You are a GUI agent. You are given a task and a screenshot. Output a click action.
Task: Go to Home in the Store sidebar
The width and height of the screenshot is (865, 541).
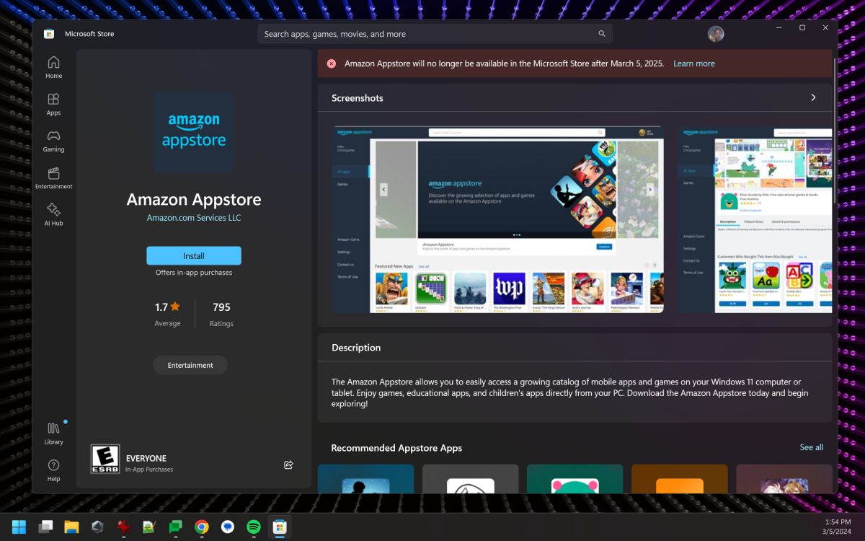click(x=53, y=66)
